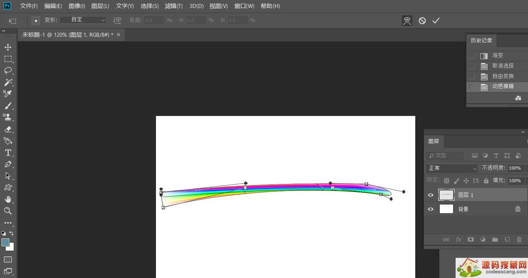Viewport: 528px width, 278px height.
Task: Select the Lasso tool
Action: (x=8, y=71)
